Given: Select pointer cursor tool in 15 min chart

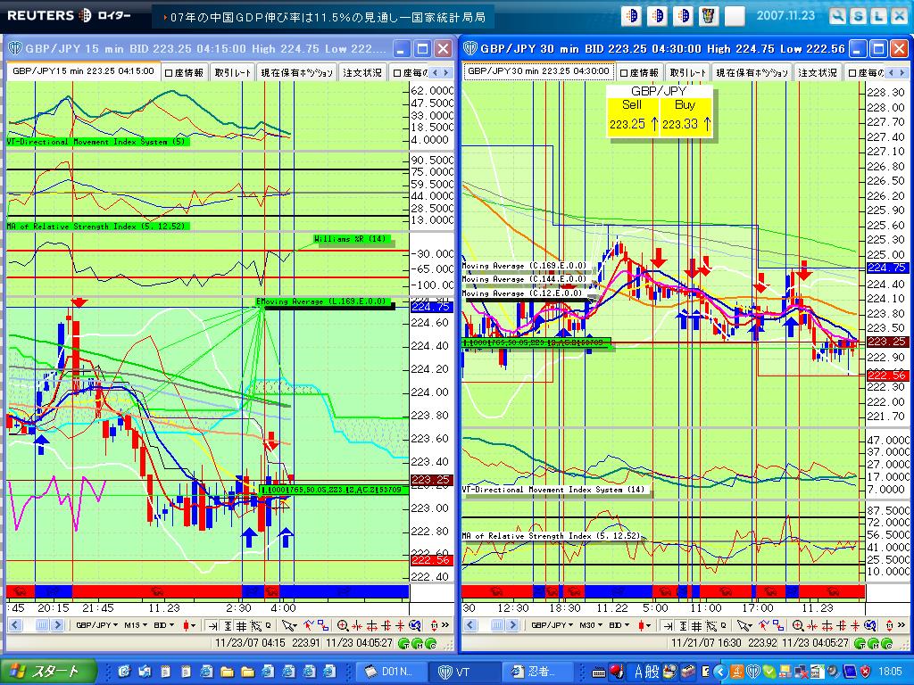Looking at the screenshot, I should click(288, 626).
